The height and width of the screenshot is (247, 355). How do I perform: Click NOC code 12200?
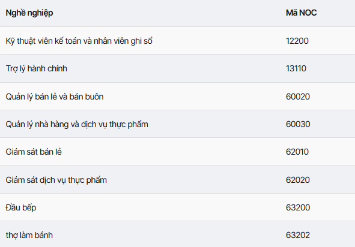297,41
